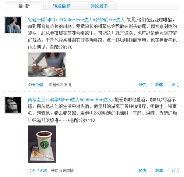Click 收藏 on the first post

159,85
